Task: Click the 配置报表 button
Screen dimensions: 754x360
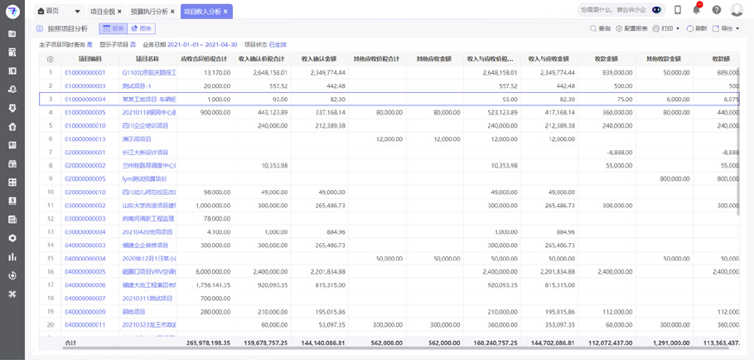Action: click(x=631, y=29)
